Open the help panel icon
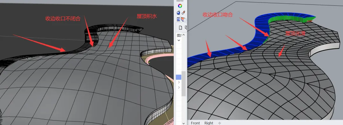Viewport: 343px width, 125px height. click(x=178, y=19)
